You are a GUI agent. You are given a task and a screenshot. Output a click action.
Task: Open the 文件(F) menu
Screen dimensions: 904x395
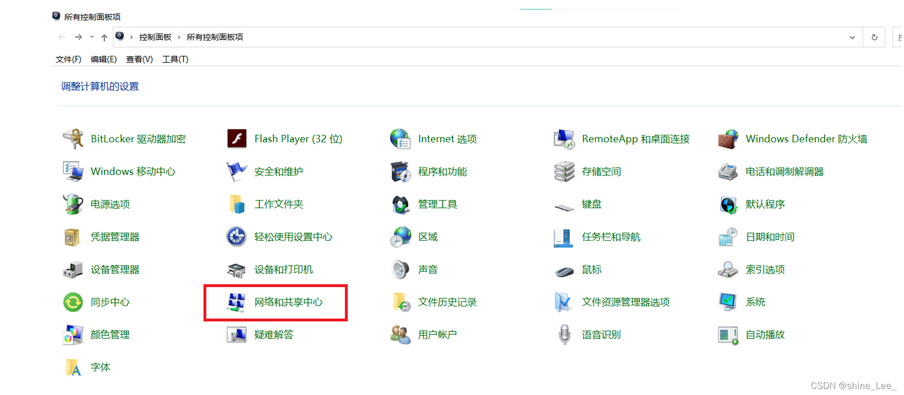coord(68,59)
